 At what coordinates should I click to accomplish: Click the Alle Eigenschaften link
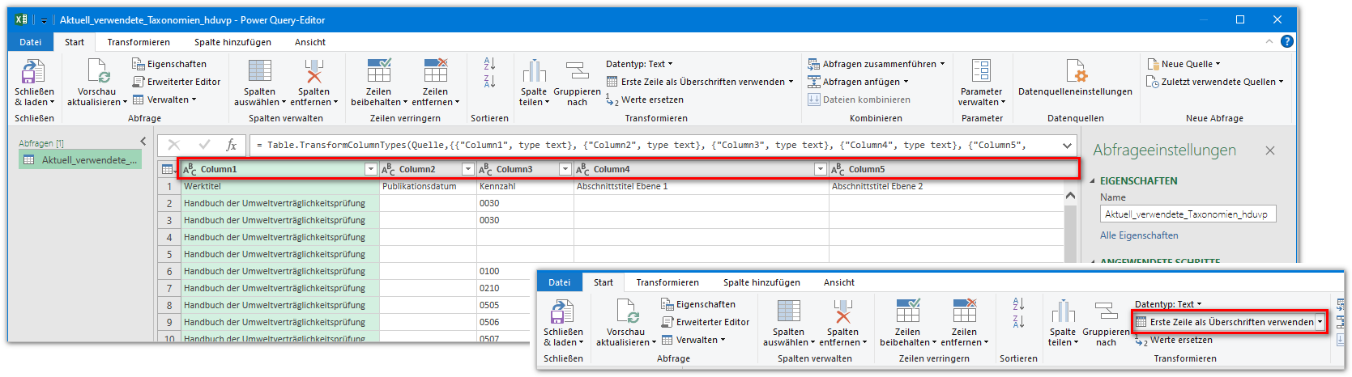click(x=1139, y=235)
